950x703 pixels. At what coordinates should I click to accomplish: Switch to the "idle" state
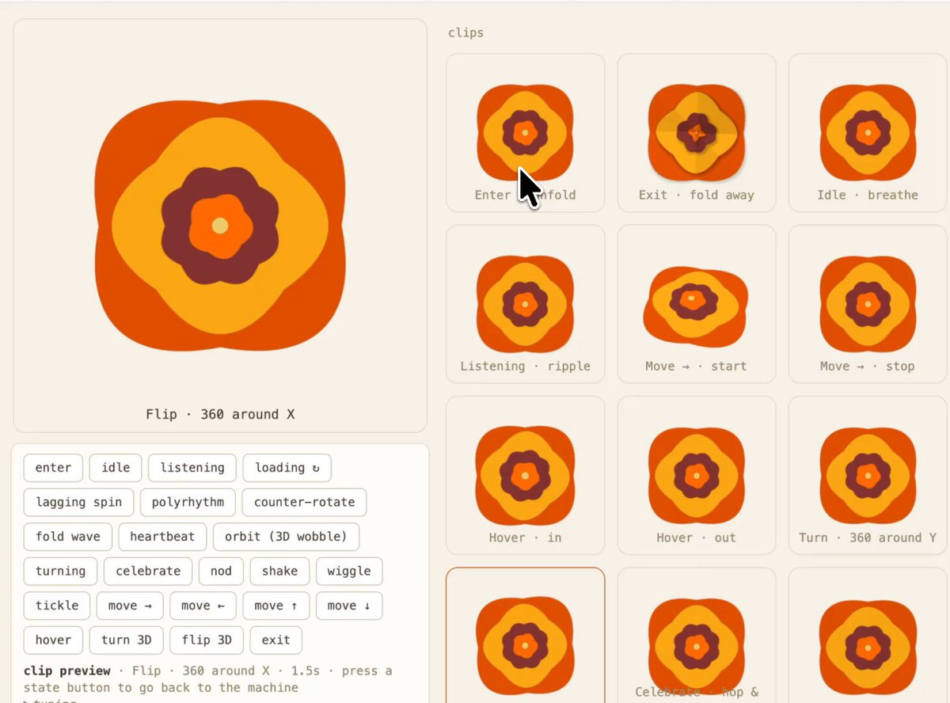click(116, 468)
